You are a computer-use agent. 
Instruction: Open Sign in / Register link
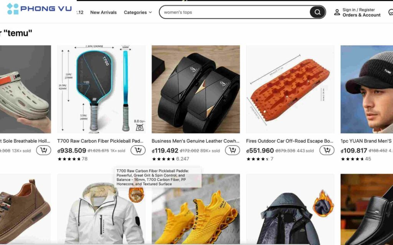(x=358, y=10)
